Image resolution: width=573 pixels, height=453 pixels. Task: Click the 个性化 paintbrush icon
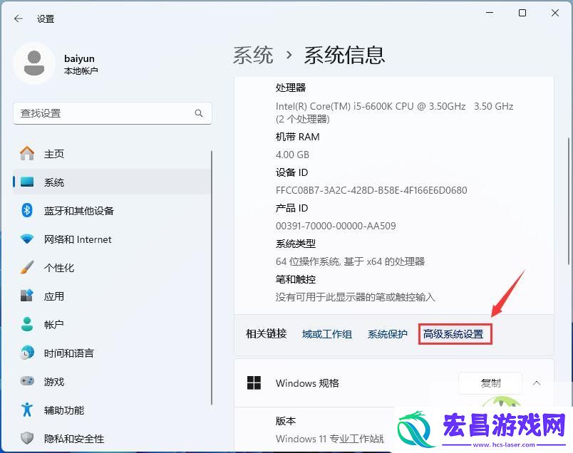coord(27,267)
